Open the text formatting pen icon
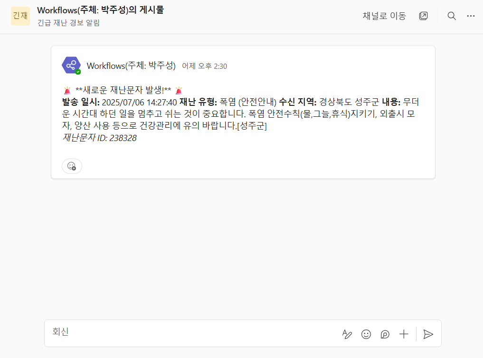 (347, 334)
